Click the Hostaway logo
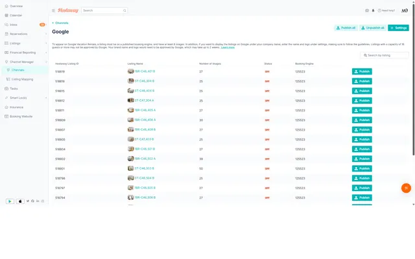Screen dimensions: 415x259 (68, 10)
